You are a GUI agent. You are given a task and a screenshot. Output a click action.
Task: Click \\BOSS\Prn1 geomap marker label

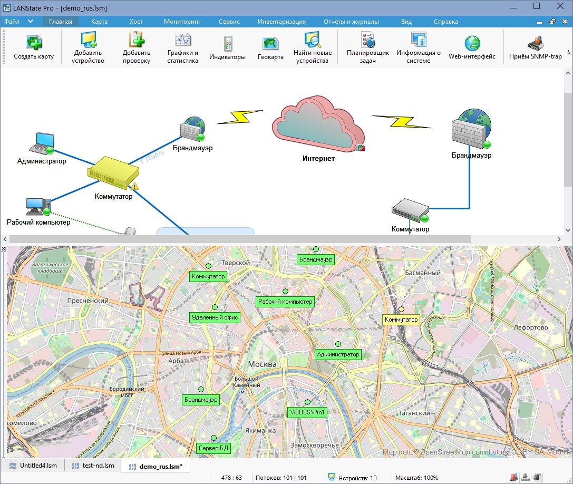coord(307,412)
